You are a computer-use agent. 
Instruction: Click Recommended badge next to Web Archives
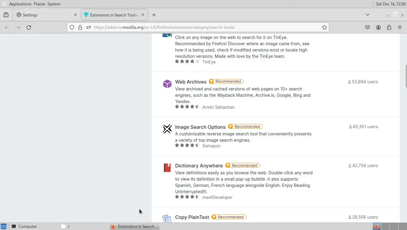(x=226, y=81)
